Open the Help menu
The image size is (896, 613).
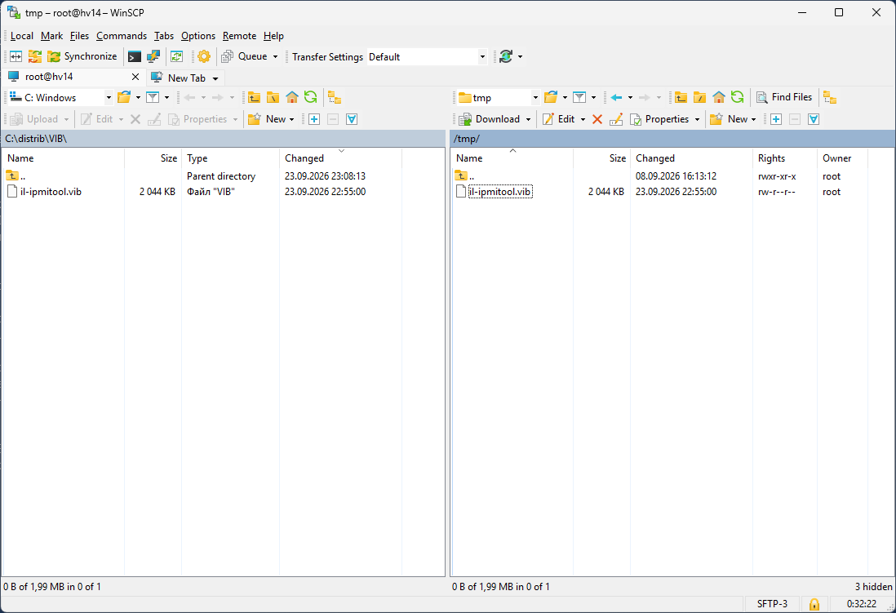273,35
